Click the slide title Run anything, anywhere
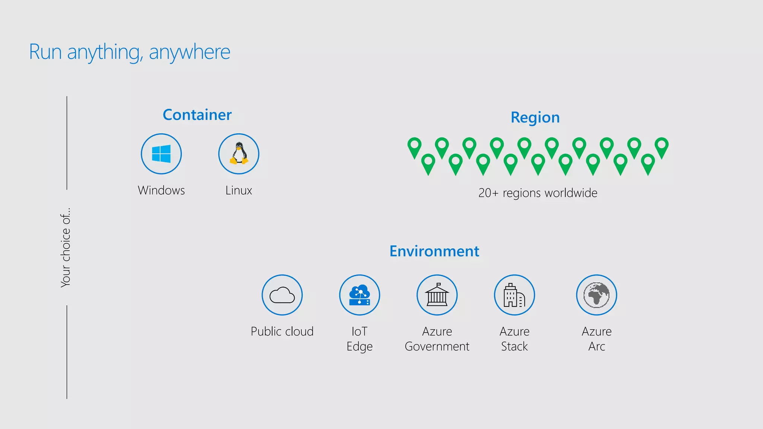Viewport: 763px width, 429px height. (x=130, y=52)
